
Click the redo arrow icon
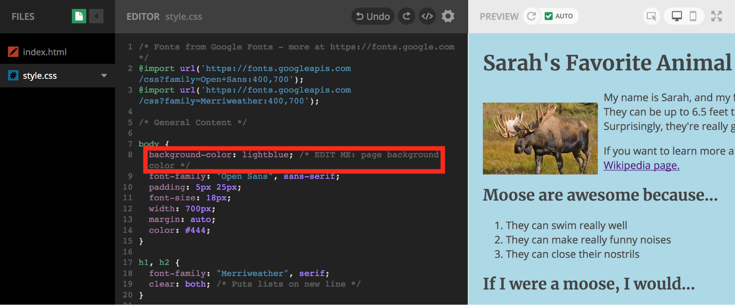pos(406,16)
